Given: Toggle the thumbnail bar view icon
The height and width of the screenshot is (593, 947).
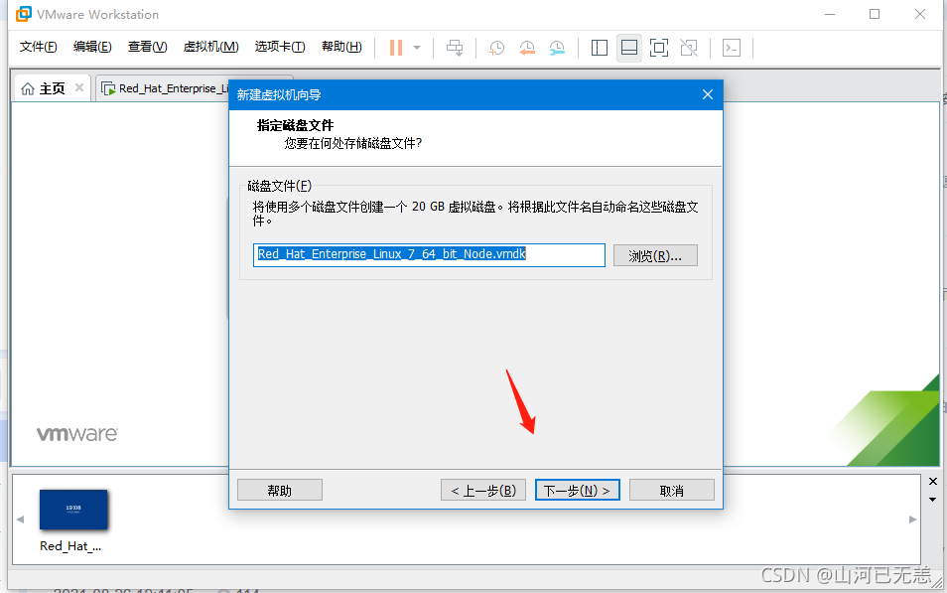Looking at the screenshot, I should coord(629,48).
